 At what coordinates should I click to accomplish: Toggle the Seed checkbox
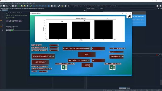pyautogui.click(x=32, y=71)
